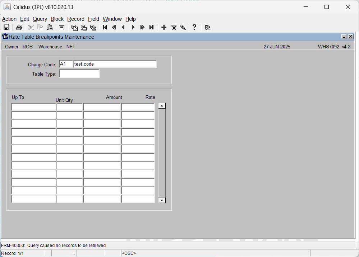Click the Insert Record plus icon

164,27
